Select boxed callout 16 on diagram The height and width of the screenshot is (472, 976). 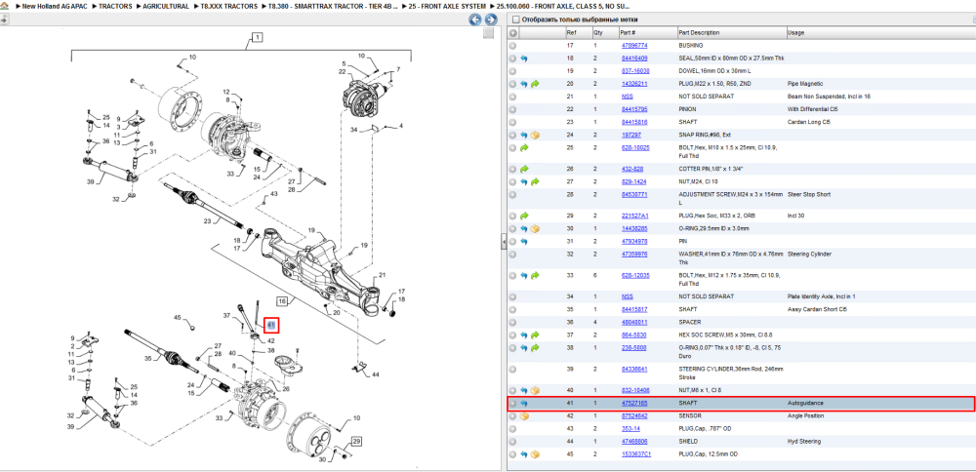coord(282,301)
